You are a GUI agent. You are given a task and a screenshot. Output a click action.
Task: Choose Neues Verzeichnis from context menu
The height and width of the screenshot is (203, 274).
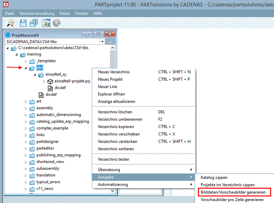point(144,72)
